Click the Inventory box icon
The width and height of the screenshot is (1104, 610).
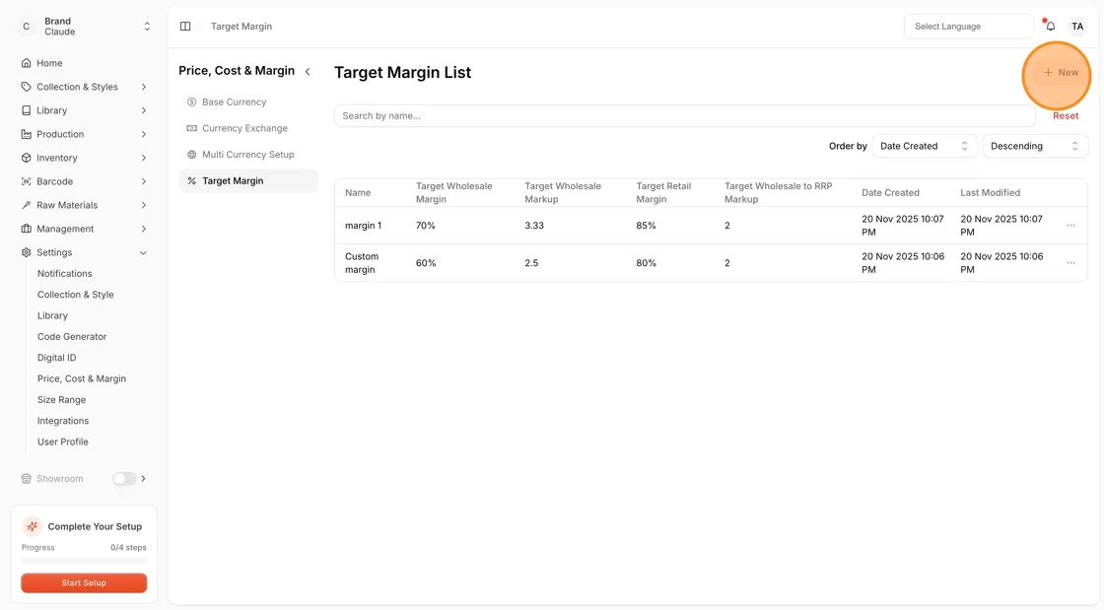coord(26,158)
